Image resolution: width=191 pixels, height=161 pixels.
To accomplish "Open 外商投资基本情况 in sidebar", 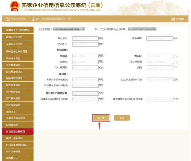I will [18, 118].
